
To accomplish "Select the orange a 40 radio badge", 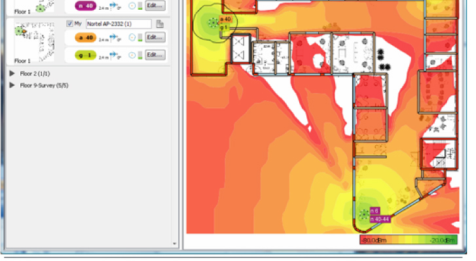I will [x=85, y=38].
